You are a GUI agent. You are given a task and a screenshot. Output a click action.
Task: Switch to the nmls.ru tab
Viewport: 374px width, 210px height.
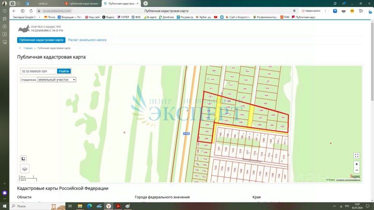coord(43,4)
